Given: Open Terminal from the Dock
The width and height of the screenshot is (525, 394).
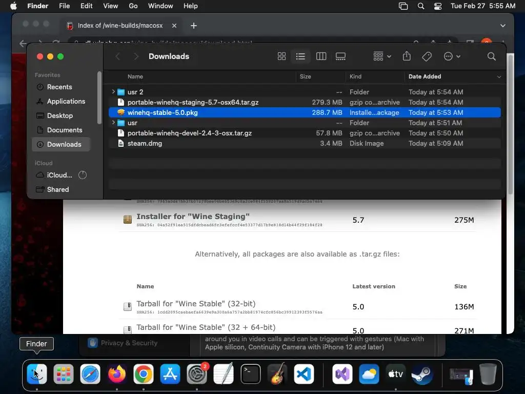Looking at the screenshot, I should pyautogui.click(x=250, y=374).
